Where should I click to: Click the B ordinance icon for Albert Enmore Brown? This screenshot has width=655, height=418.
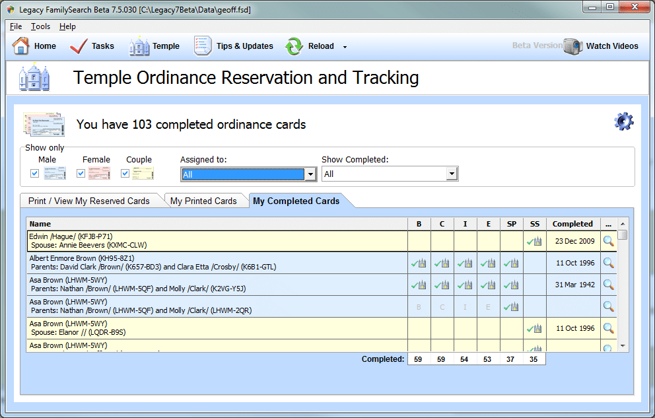(x=419, y=263)
